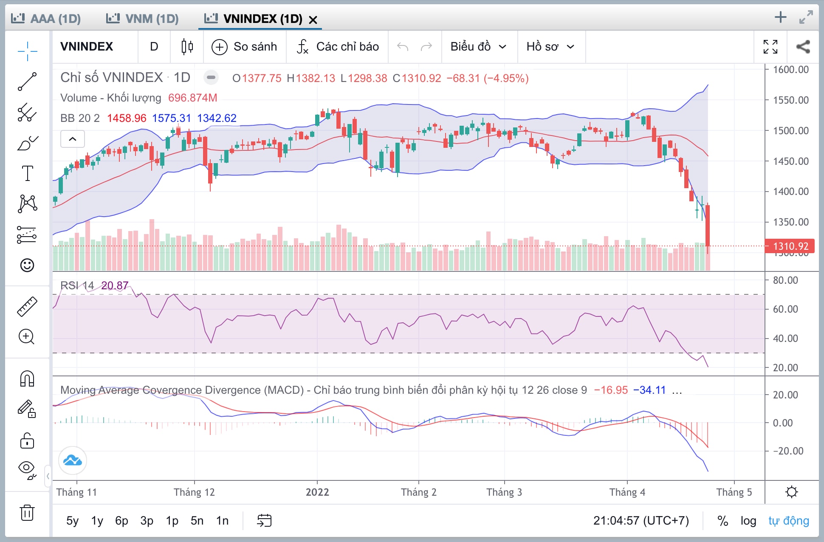Toggle log scale mode

(748, 520)
